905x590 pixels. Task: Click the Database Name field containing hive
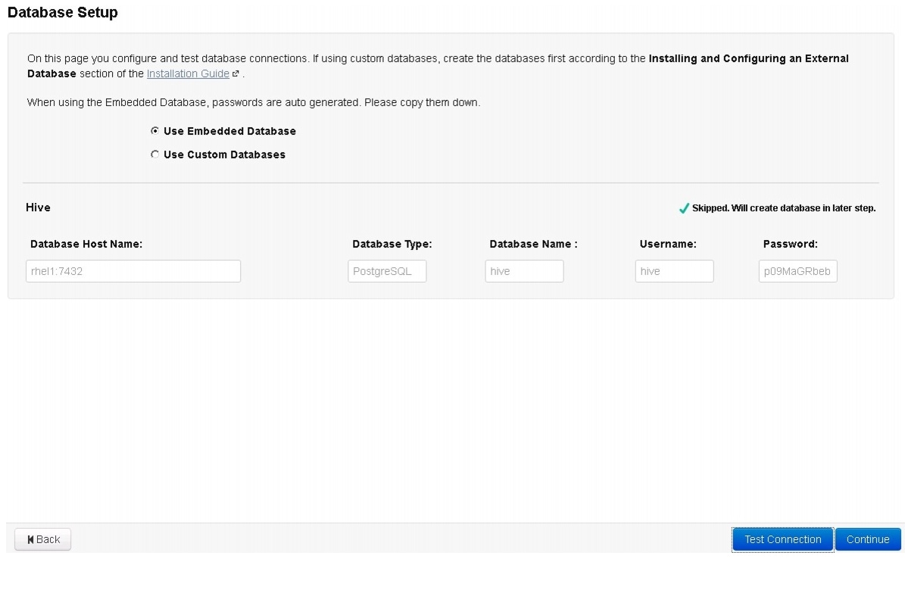(x=524, y=271)
